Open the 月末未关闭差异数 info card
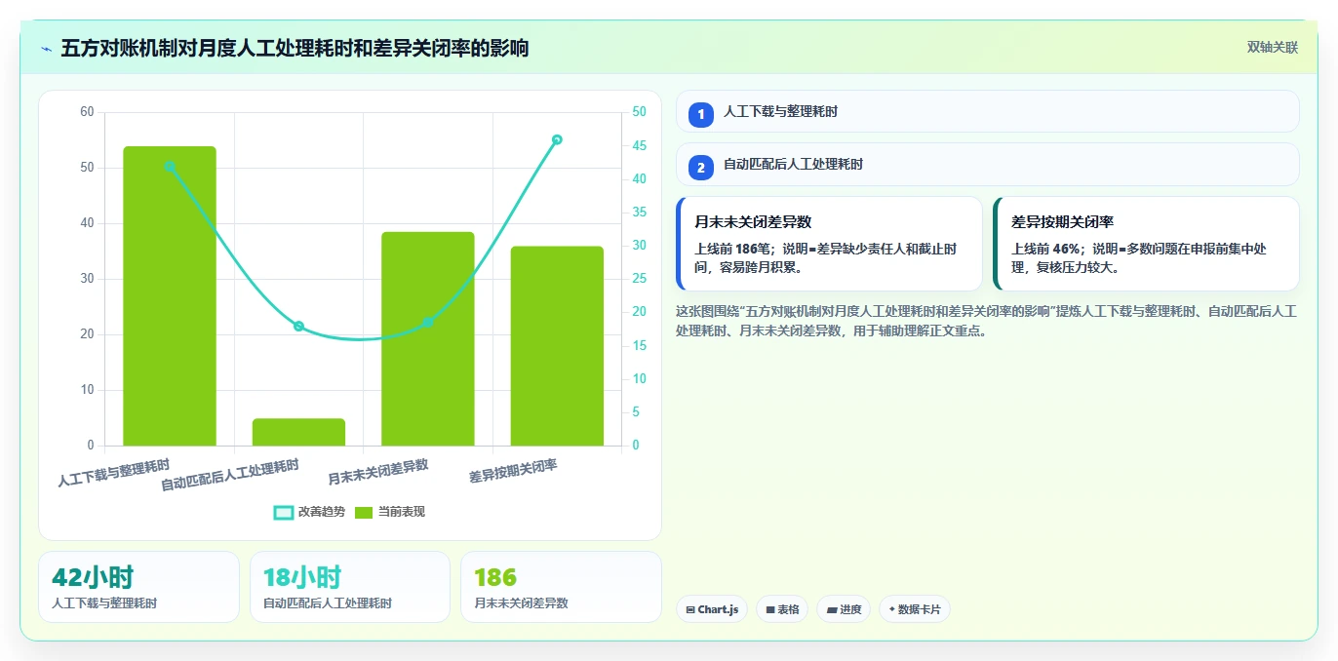1338x661 pixels. [829, 244]
